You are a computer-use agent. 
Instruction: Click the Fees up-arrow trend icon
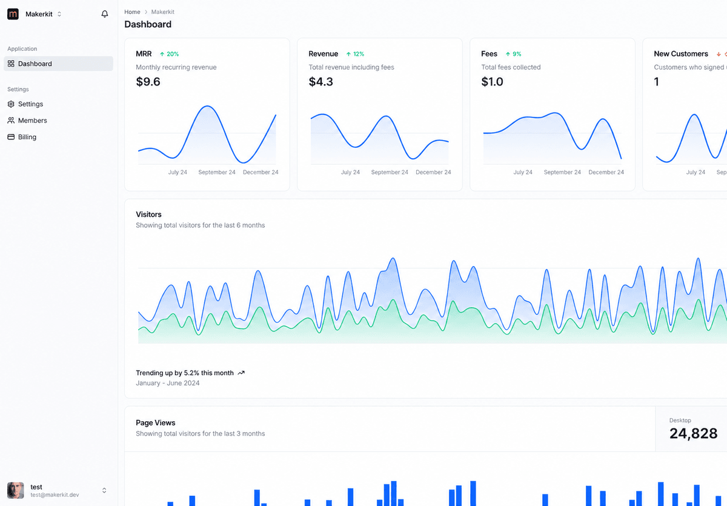click(x=508, y=54)
